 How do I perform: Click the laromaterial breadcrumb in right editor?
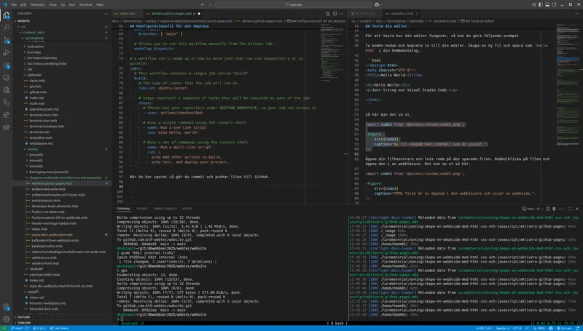coord(396,21)
